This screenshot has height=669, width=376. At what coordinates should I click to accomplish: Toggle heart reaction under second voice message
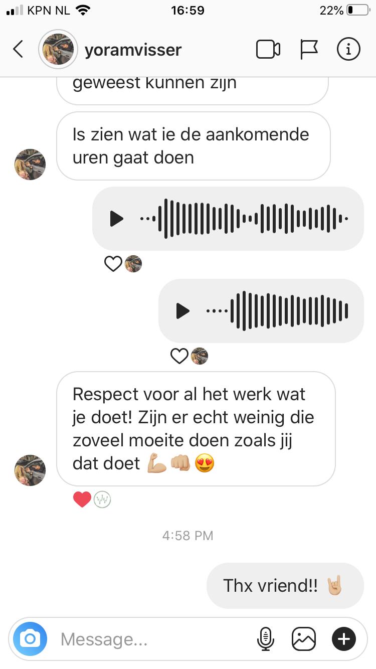coord(179,356)
